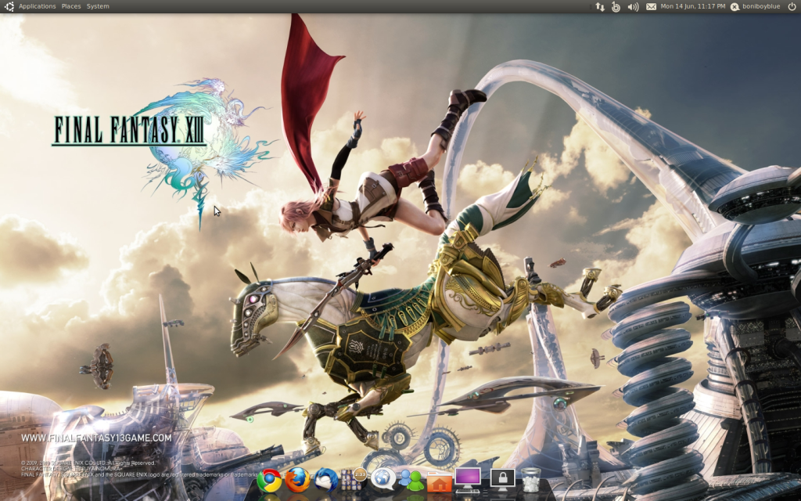Click the lock screen monitor icon in the dock
Screen dimensions: 801x501
[503, 481]
